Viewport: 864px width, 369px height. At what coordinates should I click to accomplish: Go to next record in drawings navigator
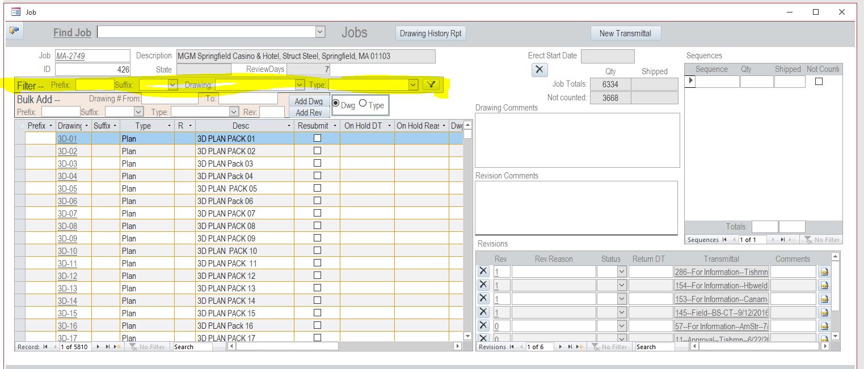click(98, 347)
